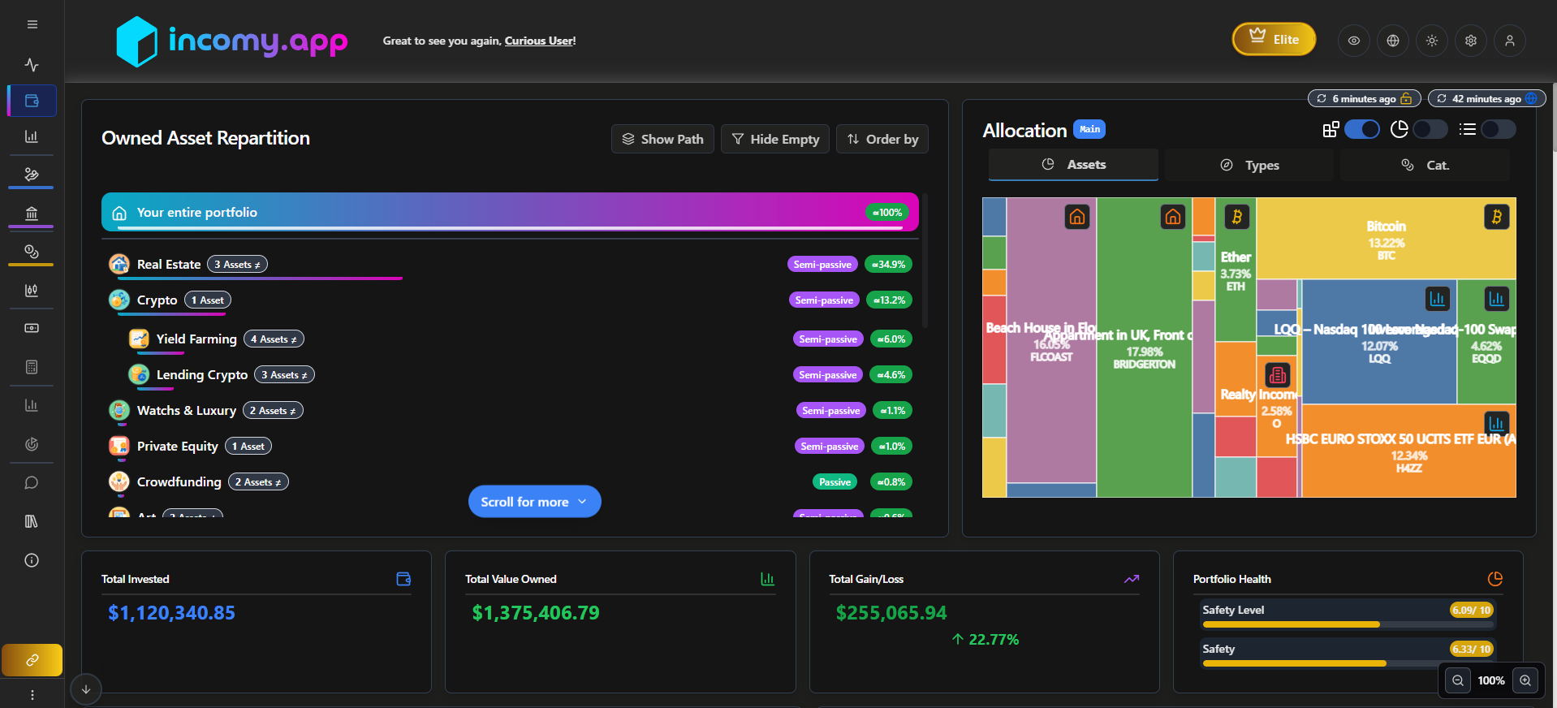Click the Beach House mauve treemap tile

1051,340
